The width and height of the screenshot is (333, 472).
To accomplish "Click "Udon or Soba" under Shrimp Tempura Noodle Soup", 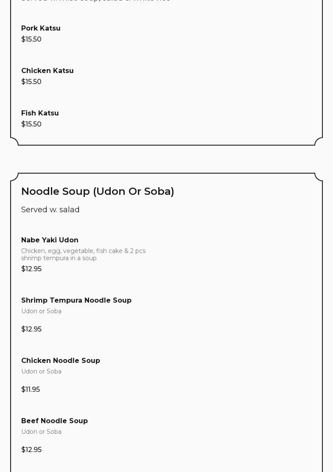I will pyautogui.click(x=41, y=311).
